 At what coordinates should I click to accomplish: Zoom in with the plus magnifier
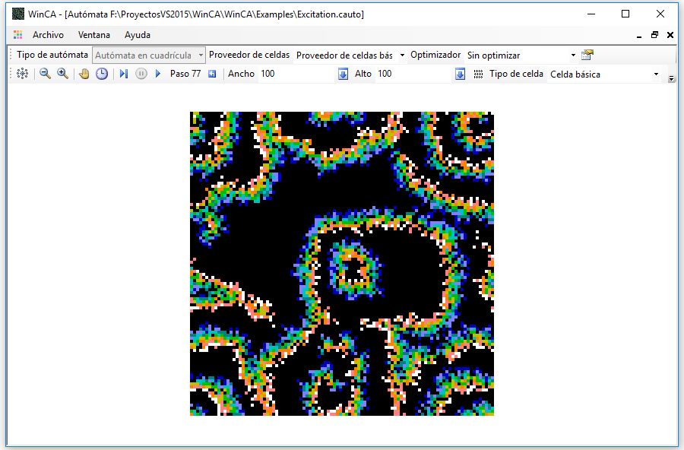[63, 74]
